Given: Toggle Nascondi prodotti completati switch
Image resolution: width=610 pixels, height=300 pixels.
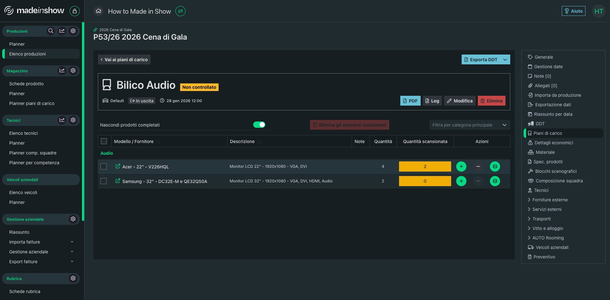Looking at the screenshot, I should click(x=259, y=125).
